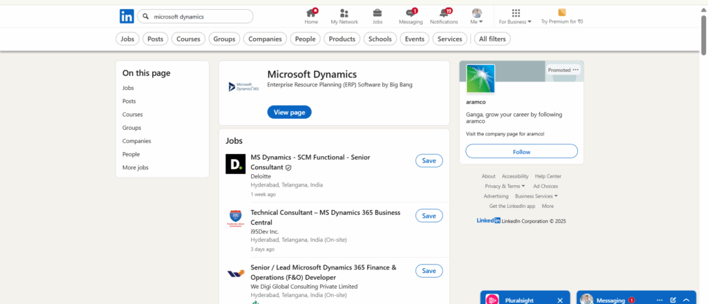Open the Advertising footer link

[496, 196]
